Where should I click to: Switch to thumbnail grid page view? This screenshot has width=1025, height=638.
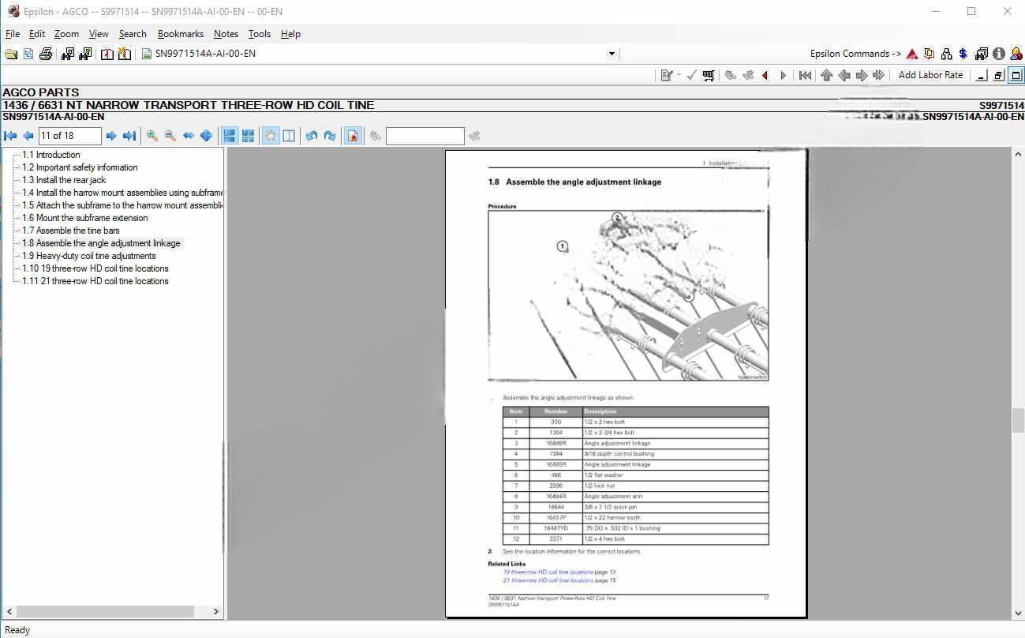tap(248, 136)
